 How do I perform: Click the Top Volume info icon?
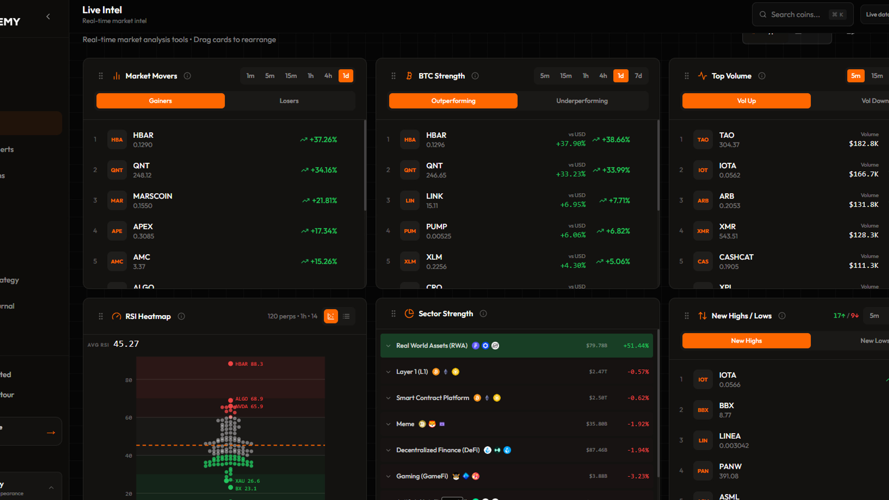762,76
